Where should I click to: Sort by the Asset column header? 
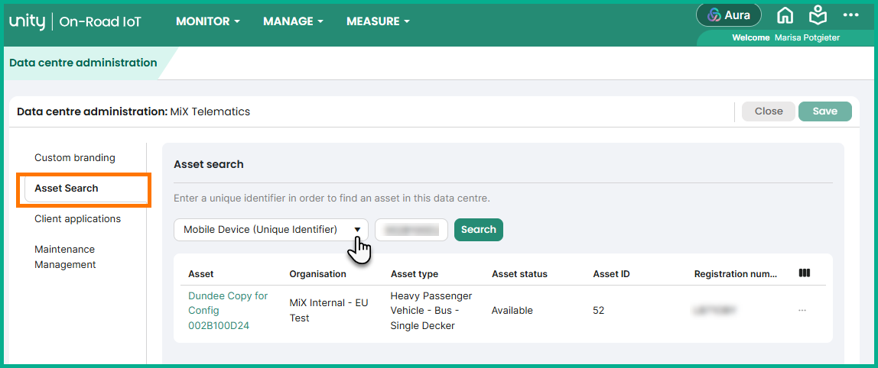click(201, 274)
